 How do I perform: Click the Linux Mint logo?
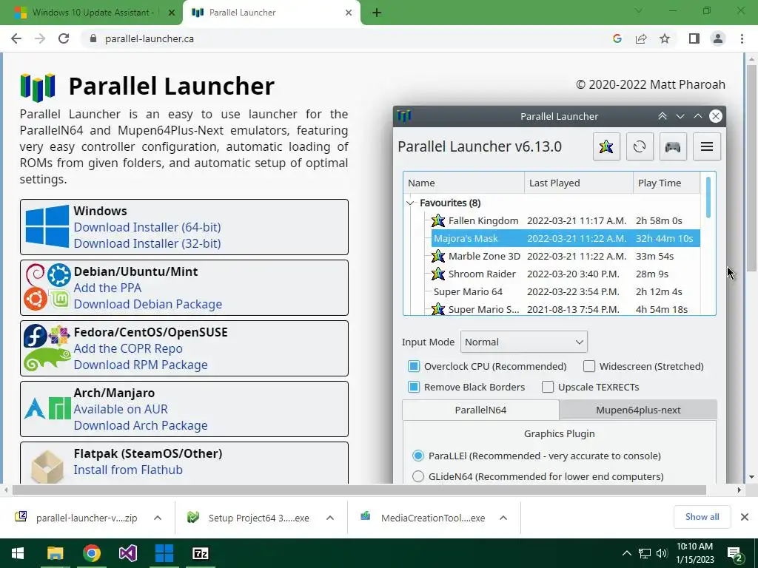[59, 300]
